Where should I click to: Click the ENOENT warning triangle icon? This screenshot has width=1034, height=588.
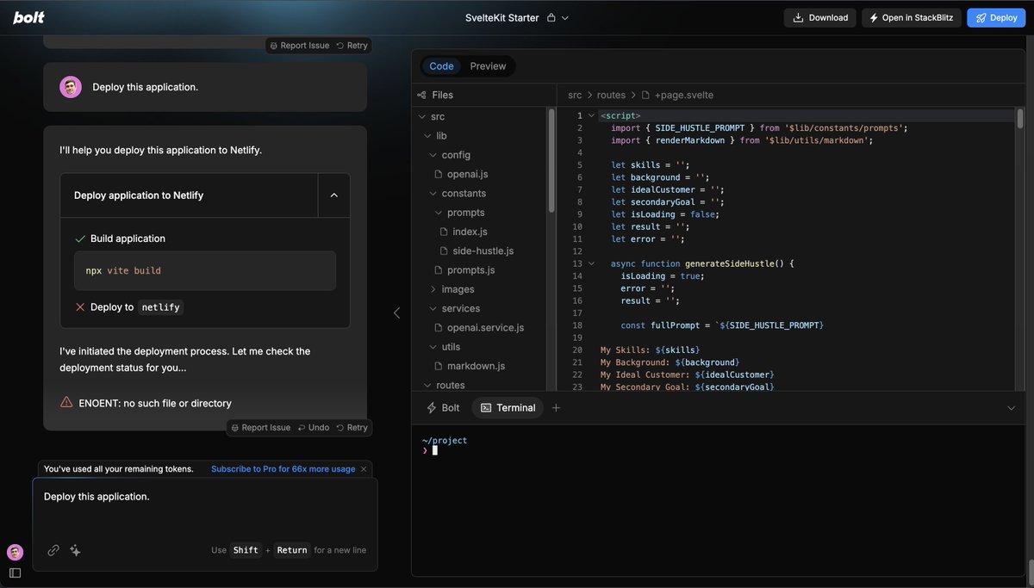pyautogui.click(x=66, y=402)
